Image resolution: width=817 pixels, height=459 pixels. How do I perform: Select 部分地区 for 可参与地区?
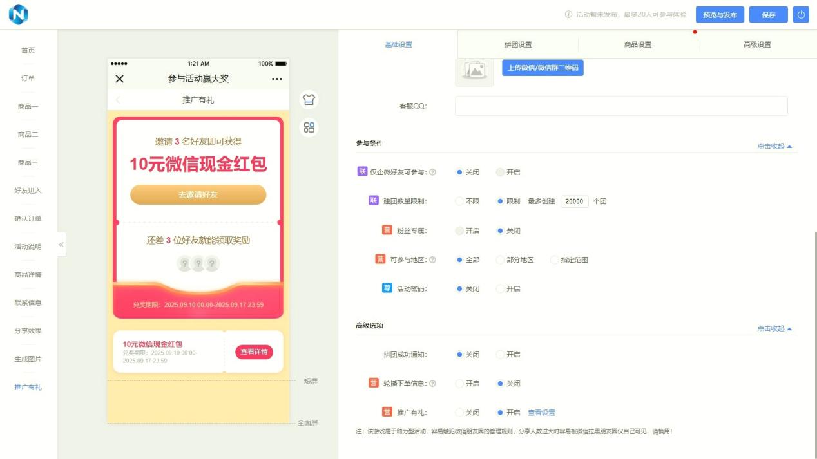500,260
